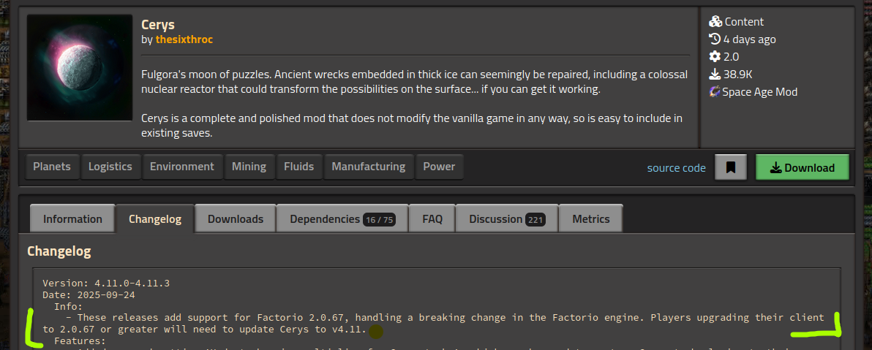Filter by the Planets tag

click(52, 167)
